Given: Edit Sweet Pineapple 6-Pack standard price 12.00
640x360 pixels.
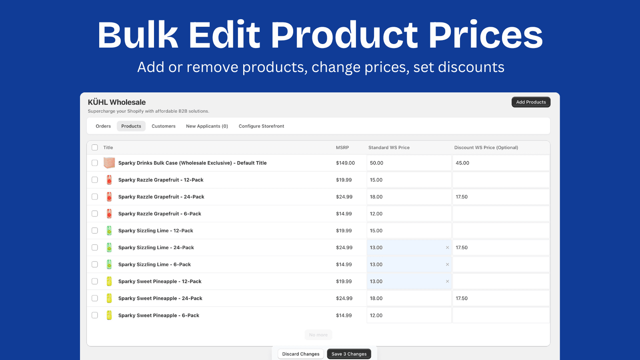Looking at the screenshot, I should (409, 315).
